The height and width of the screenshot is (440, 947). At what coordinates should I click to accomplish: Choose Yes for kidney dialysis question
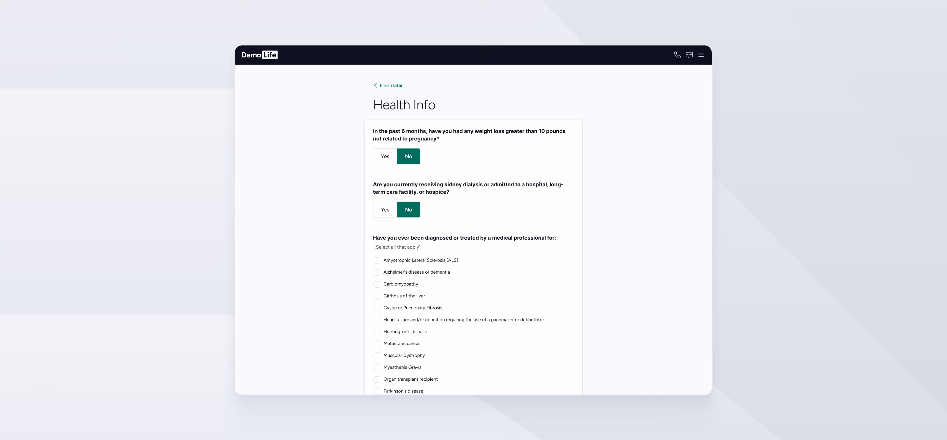(x=385, y=209)
